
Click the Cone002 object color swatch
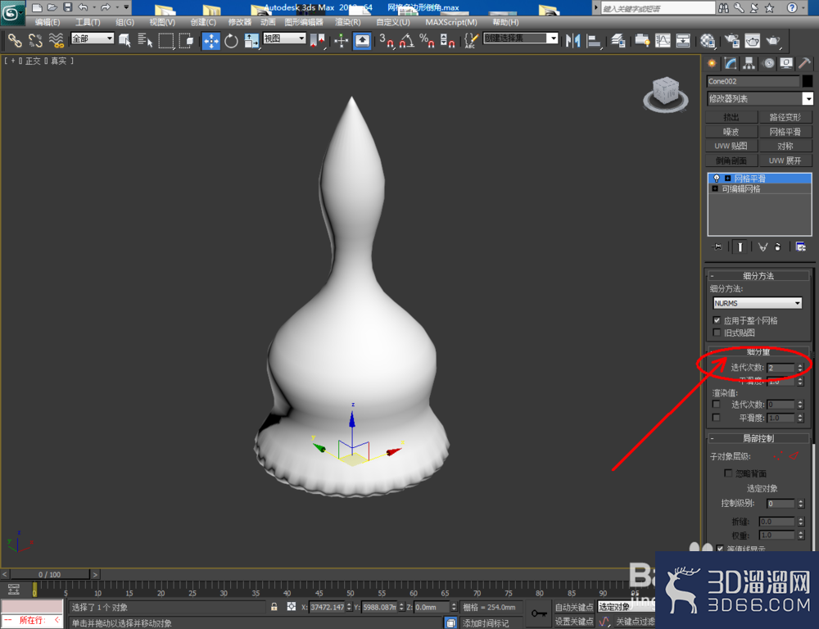click(x=808, y=82)
